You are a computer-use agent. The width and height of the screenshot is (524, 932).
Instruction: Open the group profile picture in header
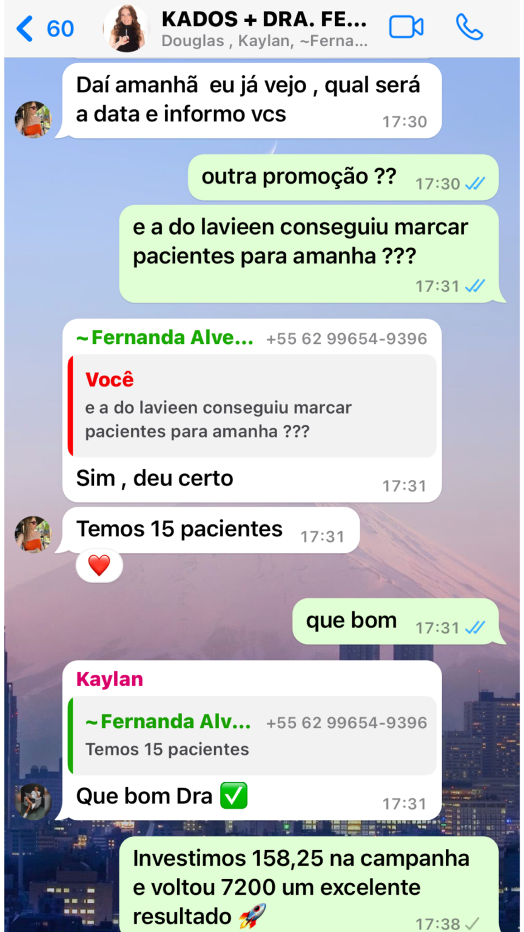tap(126, 28)
